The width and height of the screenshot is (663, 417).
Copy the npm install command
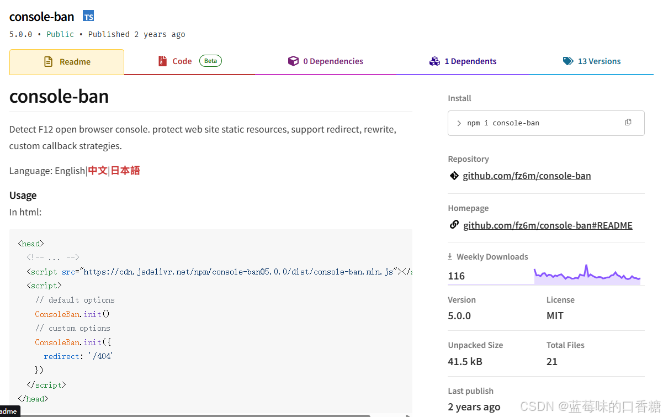coord(628,122)
